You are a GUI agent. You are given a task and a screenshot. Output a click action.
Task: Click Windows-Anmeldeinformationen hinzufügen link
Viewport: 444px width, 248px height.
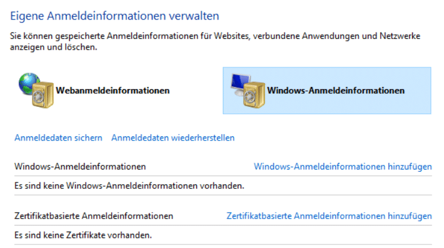342,167
